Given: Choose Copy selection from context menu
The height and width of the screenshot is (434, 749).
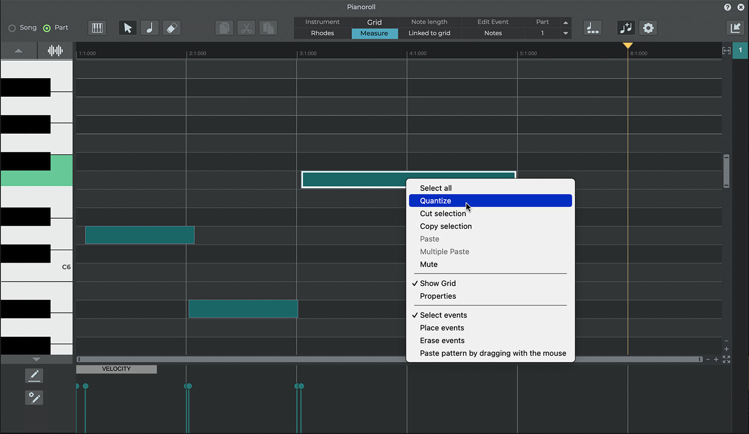Looking at the screenshot, I should pos(445,226).
